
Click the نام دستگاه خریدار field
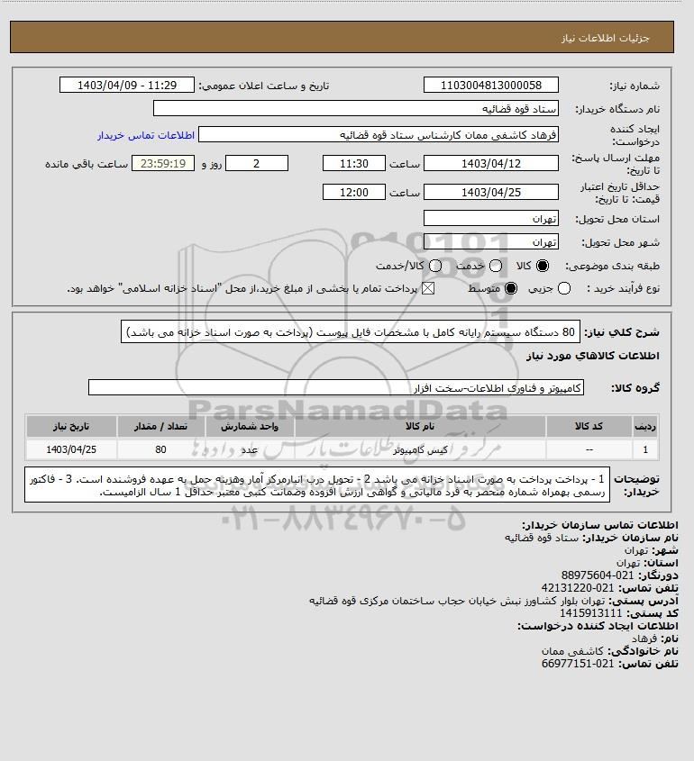pos(355,108)
